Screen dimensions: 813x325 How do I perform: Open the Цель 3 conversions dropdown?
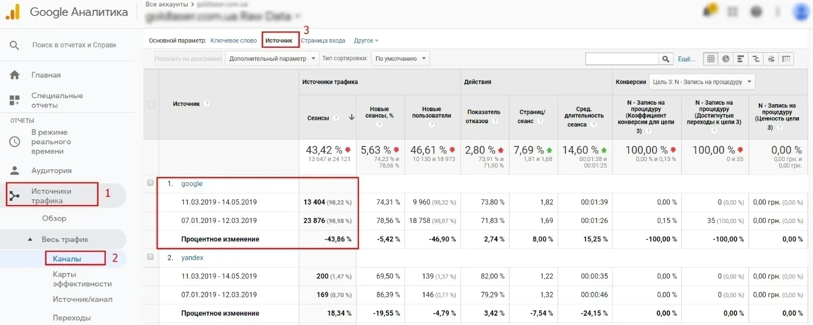point(702,82)
